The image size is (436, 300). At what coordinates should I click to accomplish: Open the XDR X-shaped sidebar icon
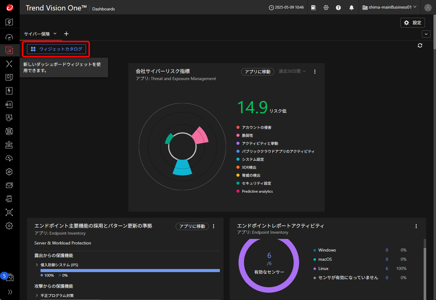(9, 63)
